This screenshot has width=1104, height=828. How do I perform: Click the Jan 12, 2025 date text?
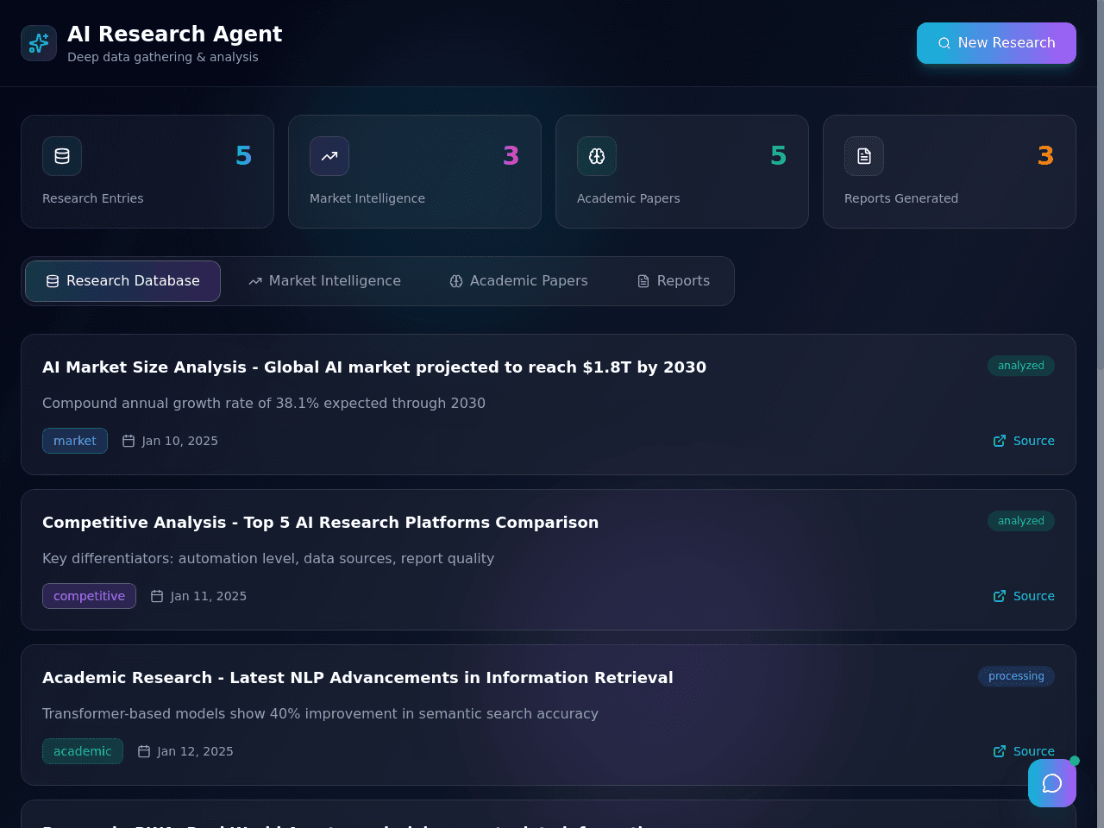point(196,751)
